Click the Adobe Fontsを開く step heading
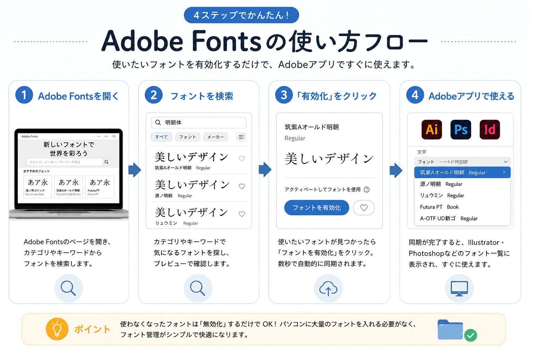Viewport: 533px width, 355px height. [x=78, y=96]
